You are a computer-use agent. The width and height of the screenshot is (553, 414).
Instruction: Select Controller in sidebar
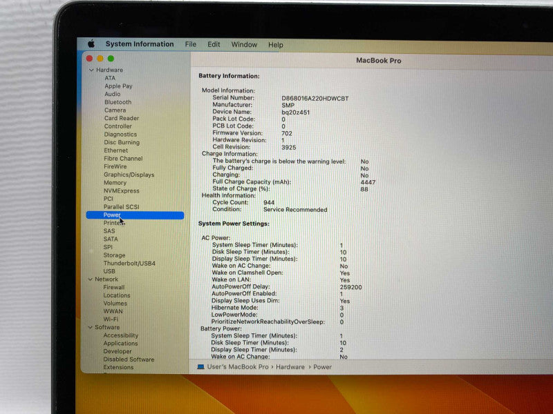coord(118,126)
